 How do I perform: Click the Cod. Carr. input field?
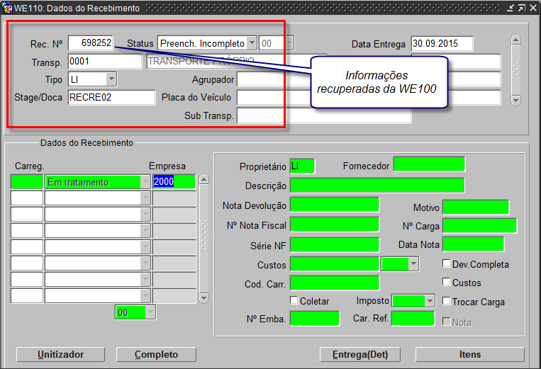point(335,283)
